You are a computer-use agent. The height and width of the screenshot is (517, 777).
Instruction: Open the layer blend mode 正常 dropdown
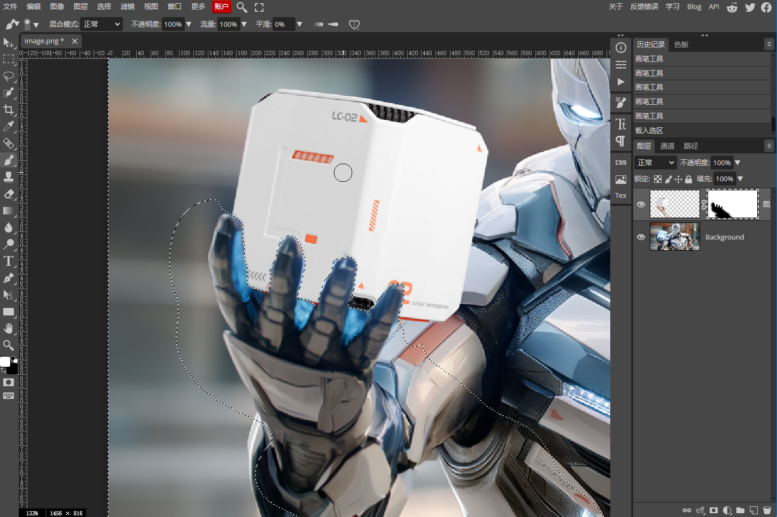point(656,163)
